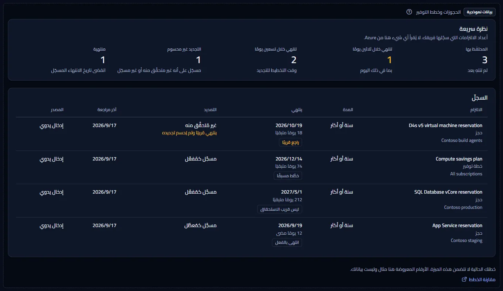Click 'إدخال يدوي' in the D4s v5 row

(x=52, y=126)
